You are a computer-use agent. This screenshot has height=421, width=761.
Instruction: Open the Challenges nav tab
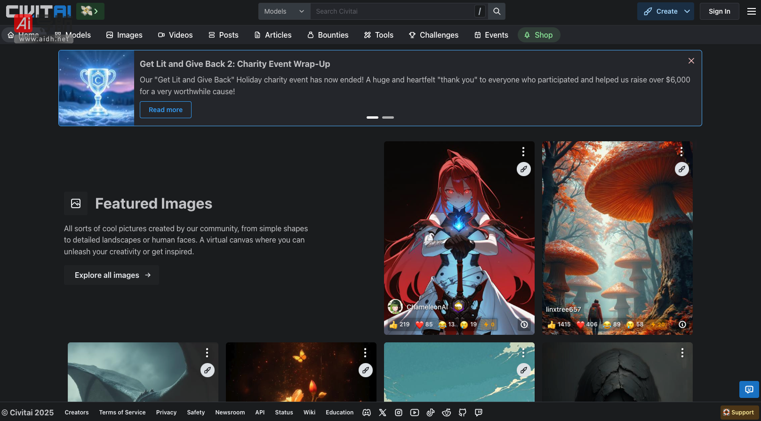[433, 35]
